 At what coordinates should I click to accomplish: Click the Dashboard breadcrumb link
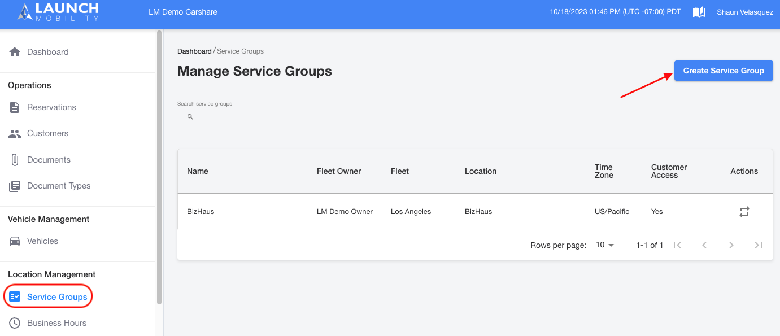point(194,51)
